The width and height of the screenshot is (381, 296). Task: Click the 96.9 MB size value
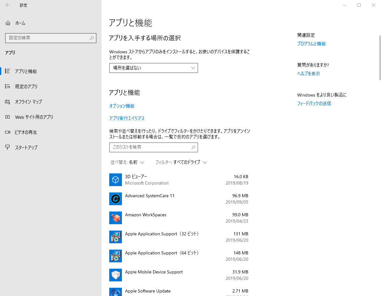[x=240, y=196]
